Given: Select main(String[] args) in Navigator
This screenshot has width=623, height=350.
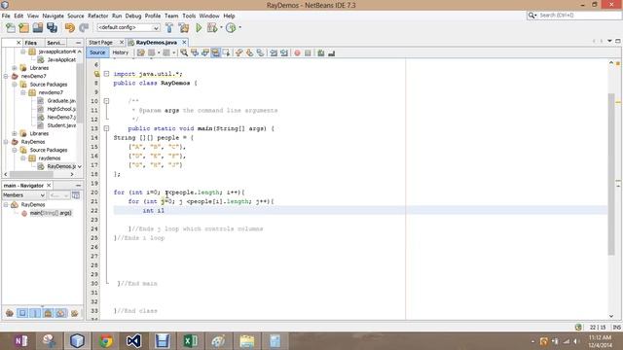Looking at the screenshot, I should [x=51, y=213].
